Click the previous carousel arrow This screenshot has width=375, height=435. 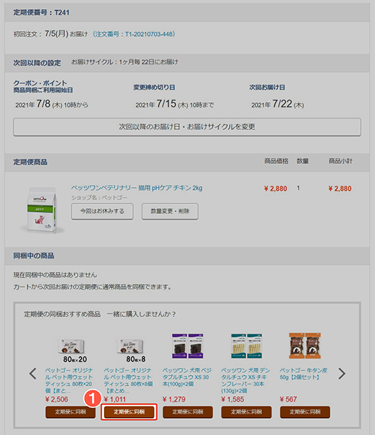click(33, 374)
